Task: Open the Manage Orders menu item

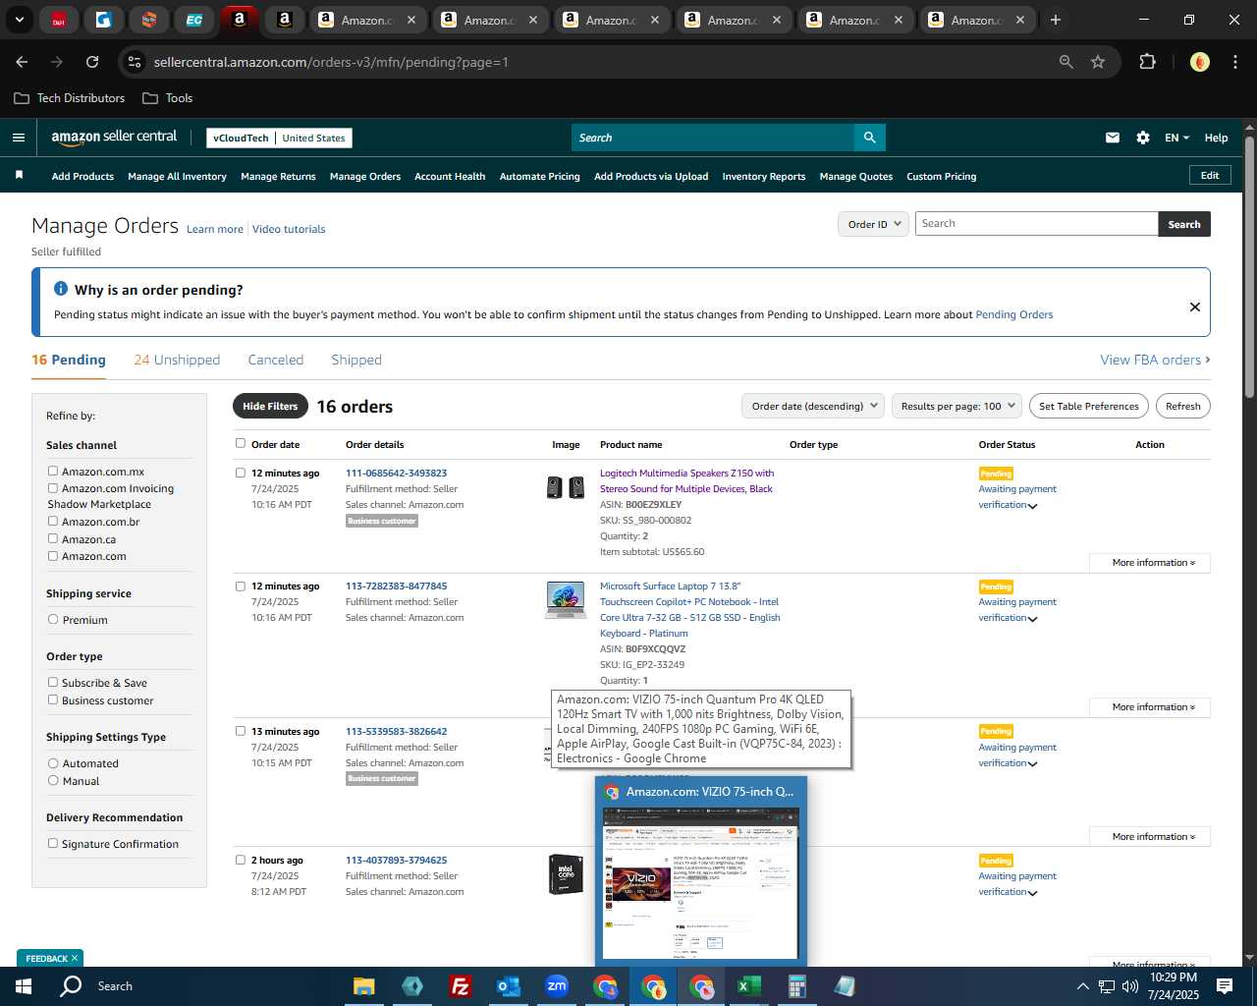Action: [365, 176]
